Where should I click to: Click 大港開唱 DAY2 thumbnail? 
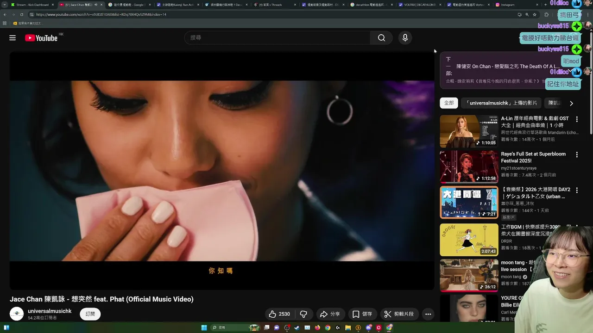point(469,203)
